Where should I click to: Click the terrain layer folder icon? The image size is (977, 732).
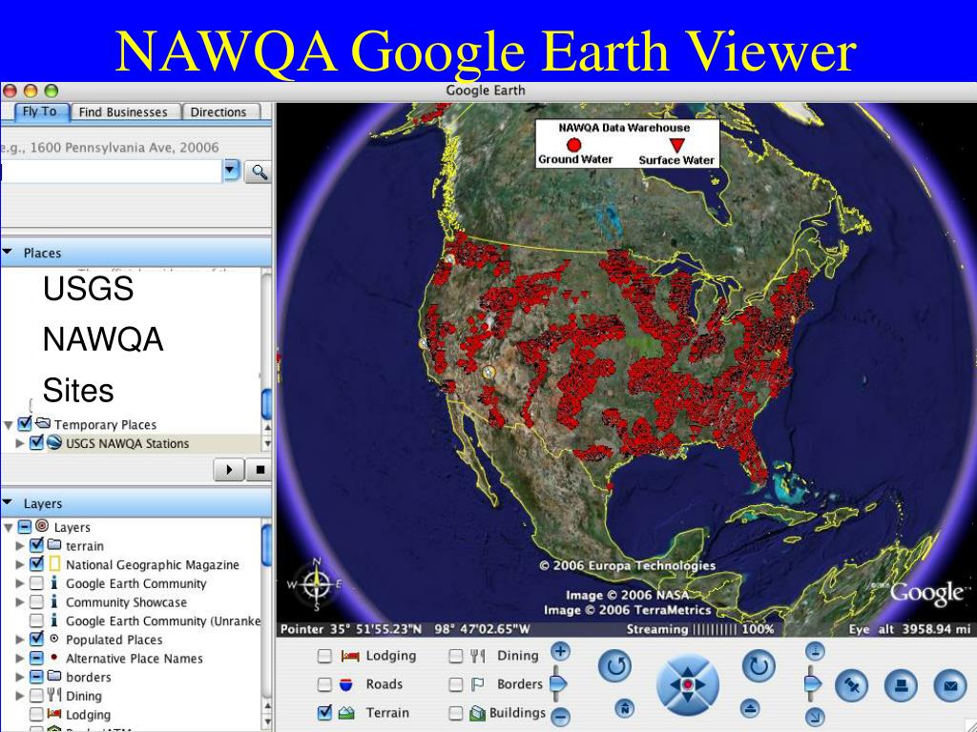[x=54, y=544]
